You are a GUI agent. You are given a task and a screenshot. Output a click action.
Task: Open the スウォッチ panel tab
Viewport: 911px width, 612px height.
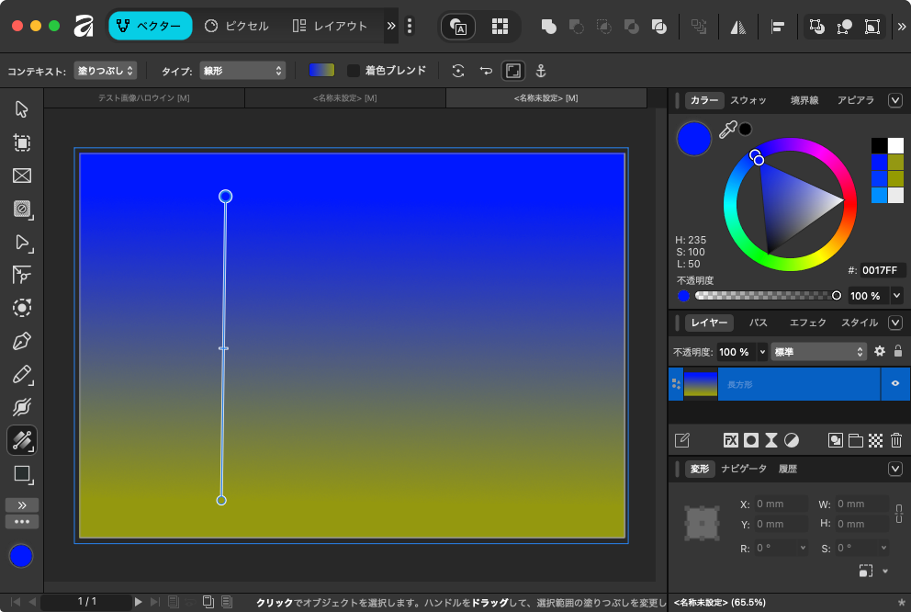pyautogui.click(x=748, y=100)
